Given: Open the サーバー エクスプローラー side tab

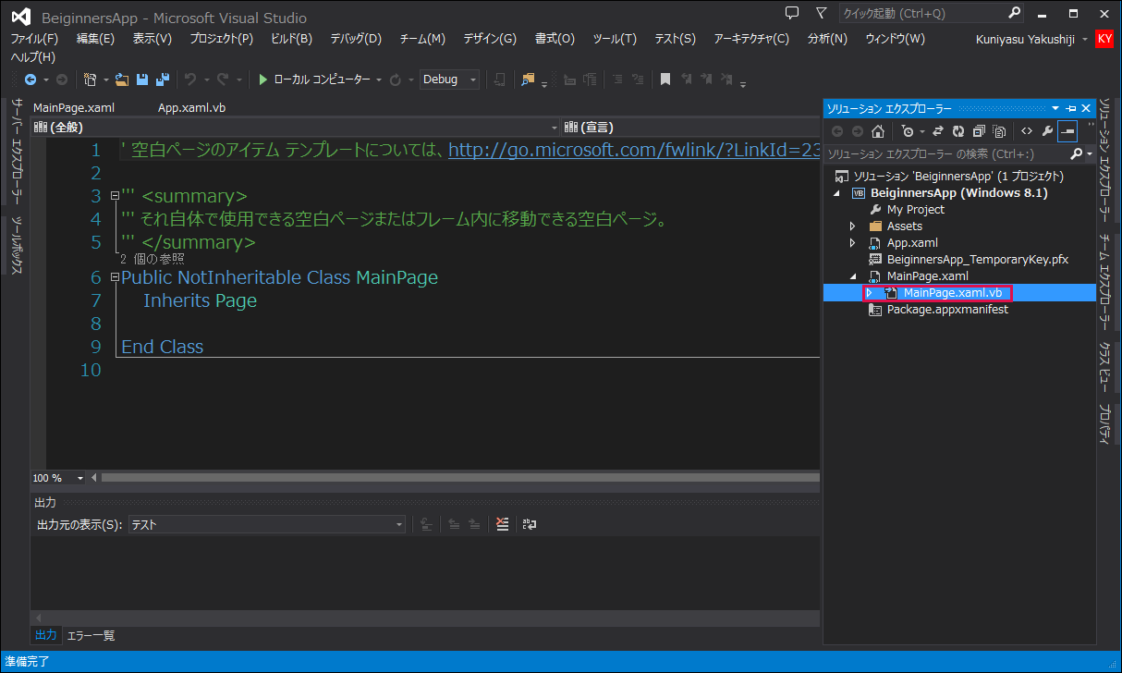Looking at the screenshot, I should point(17,153).
